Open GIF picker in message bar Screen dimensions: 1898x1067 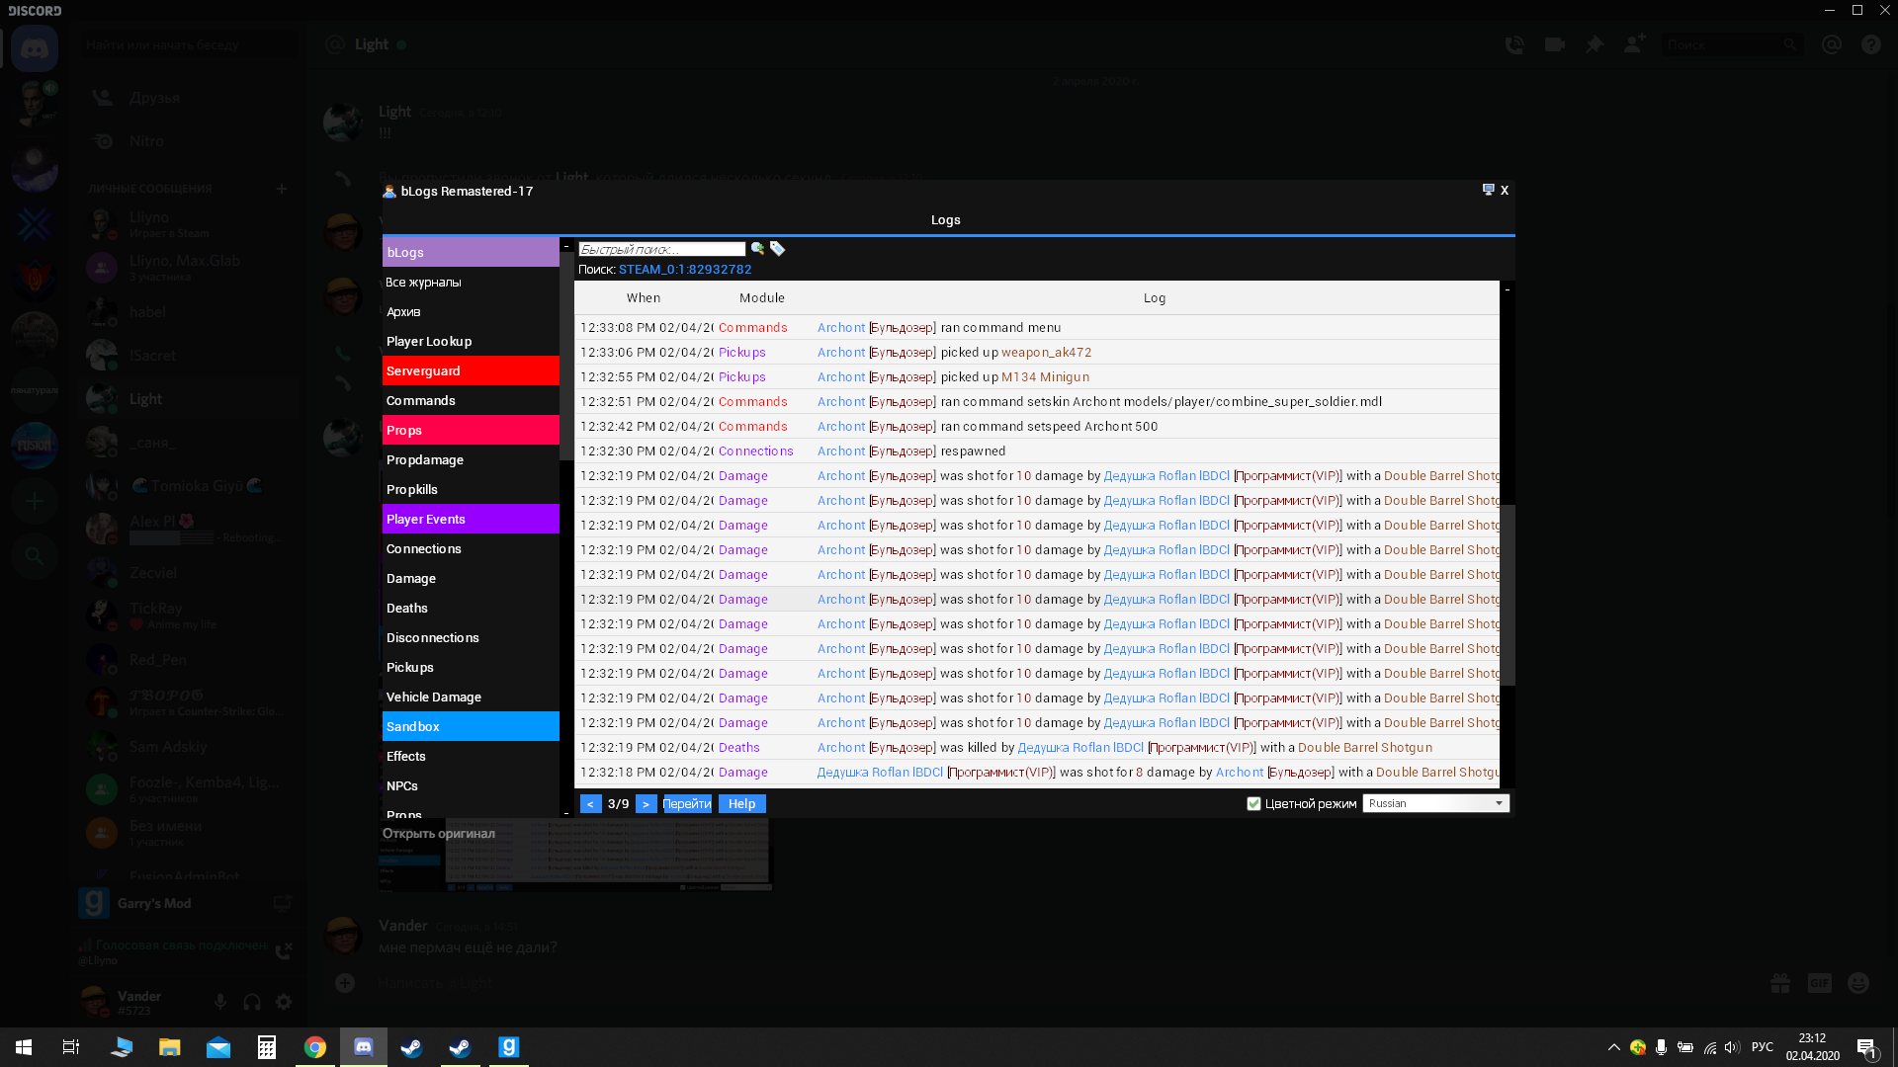[x=1819, y=983]
